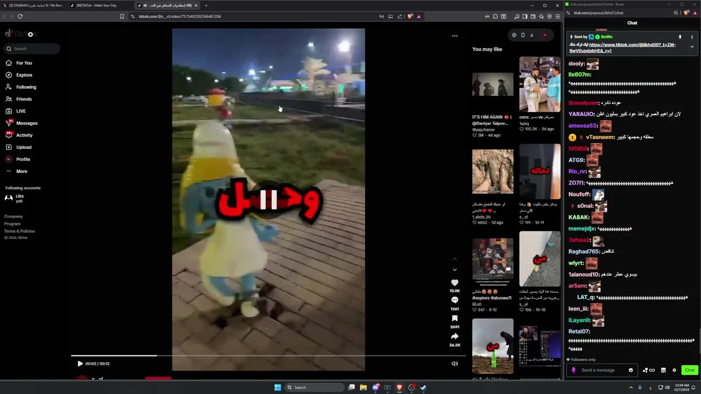The height and width of the screenshot is (394, 701).
Task: Open the Windows Start menu
Action: click(278, 387)
